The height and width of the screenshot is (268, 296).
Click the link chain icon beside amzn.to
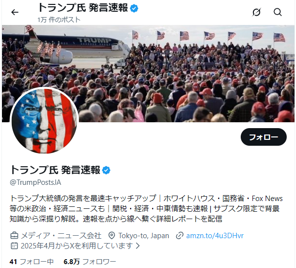(x=180, y=236)
